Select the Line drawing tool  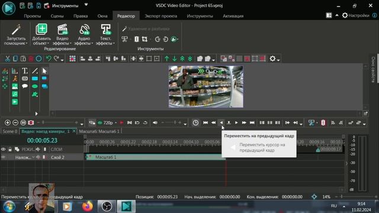(x=35, y=71)
